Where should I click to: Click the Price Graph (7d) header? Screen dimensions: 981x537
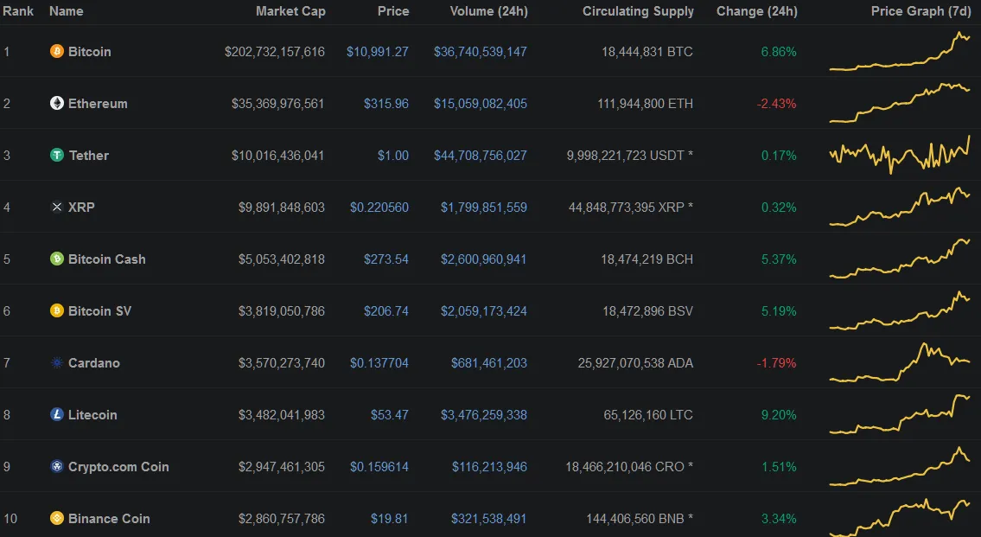(x=921, y=11)
